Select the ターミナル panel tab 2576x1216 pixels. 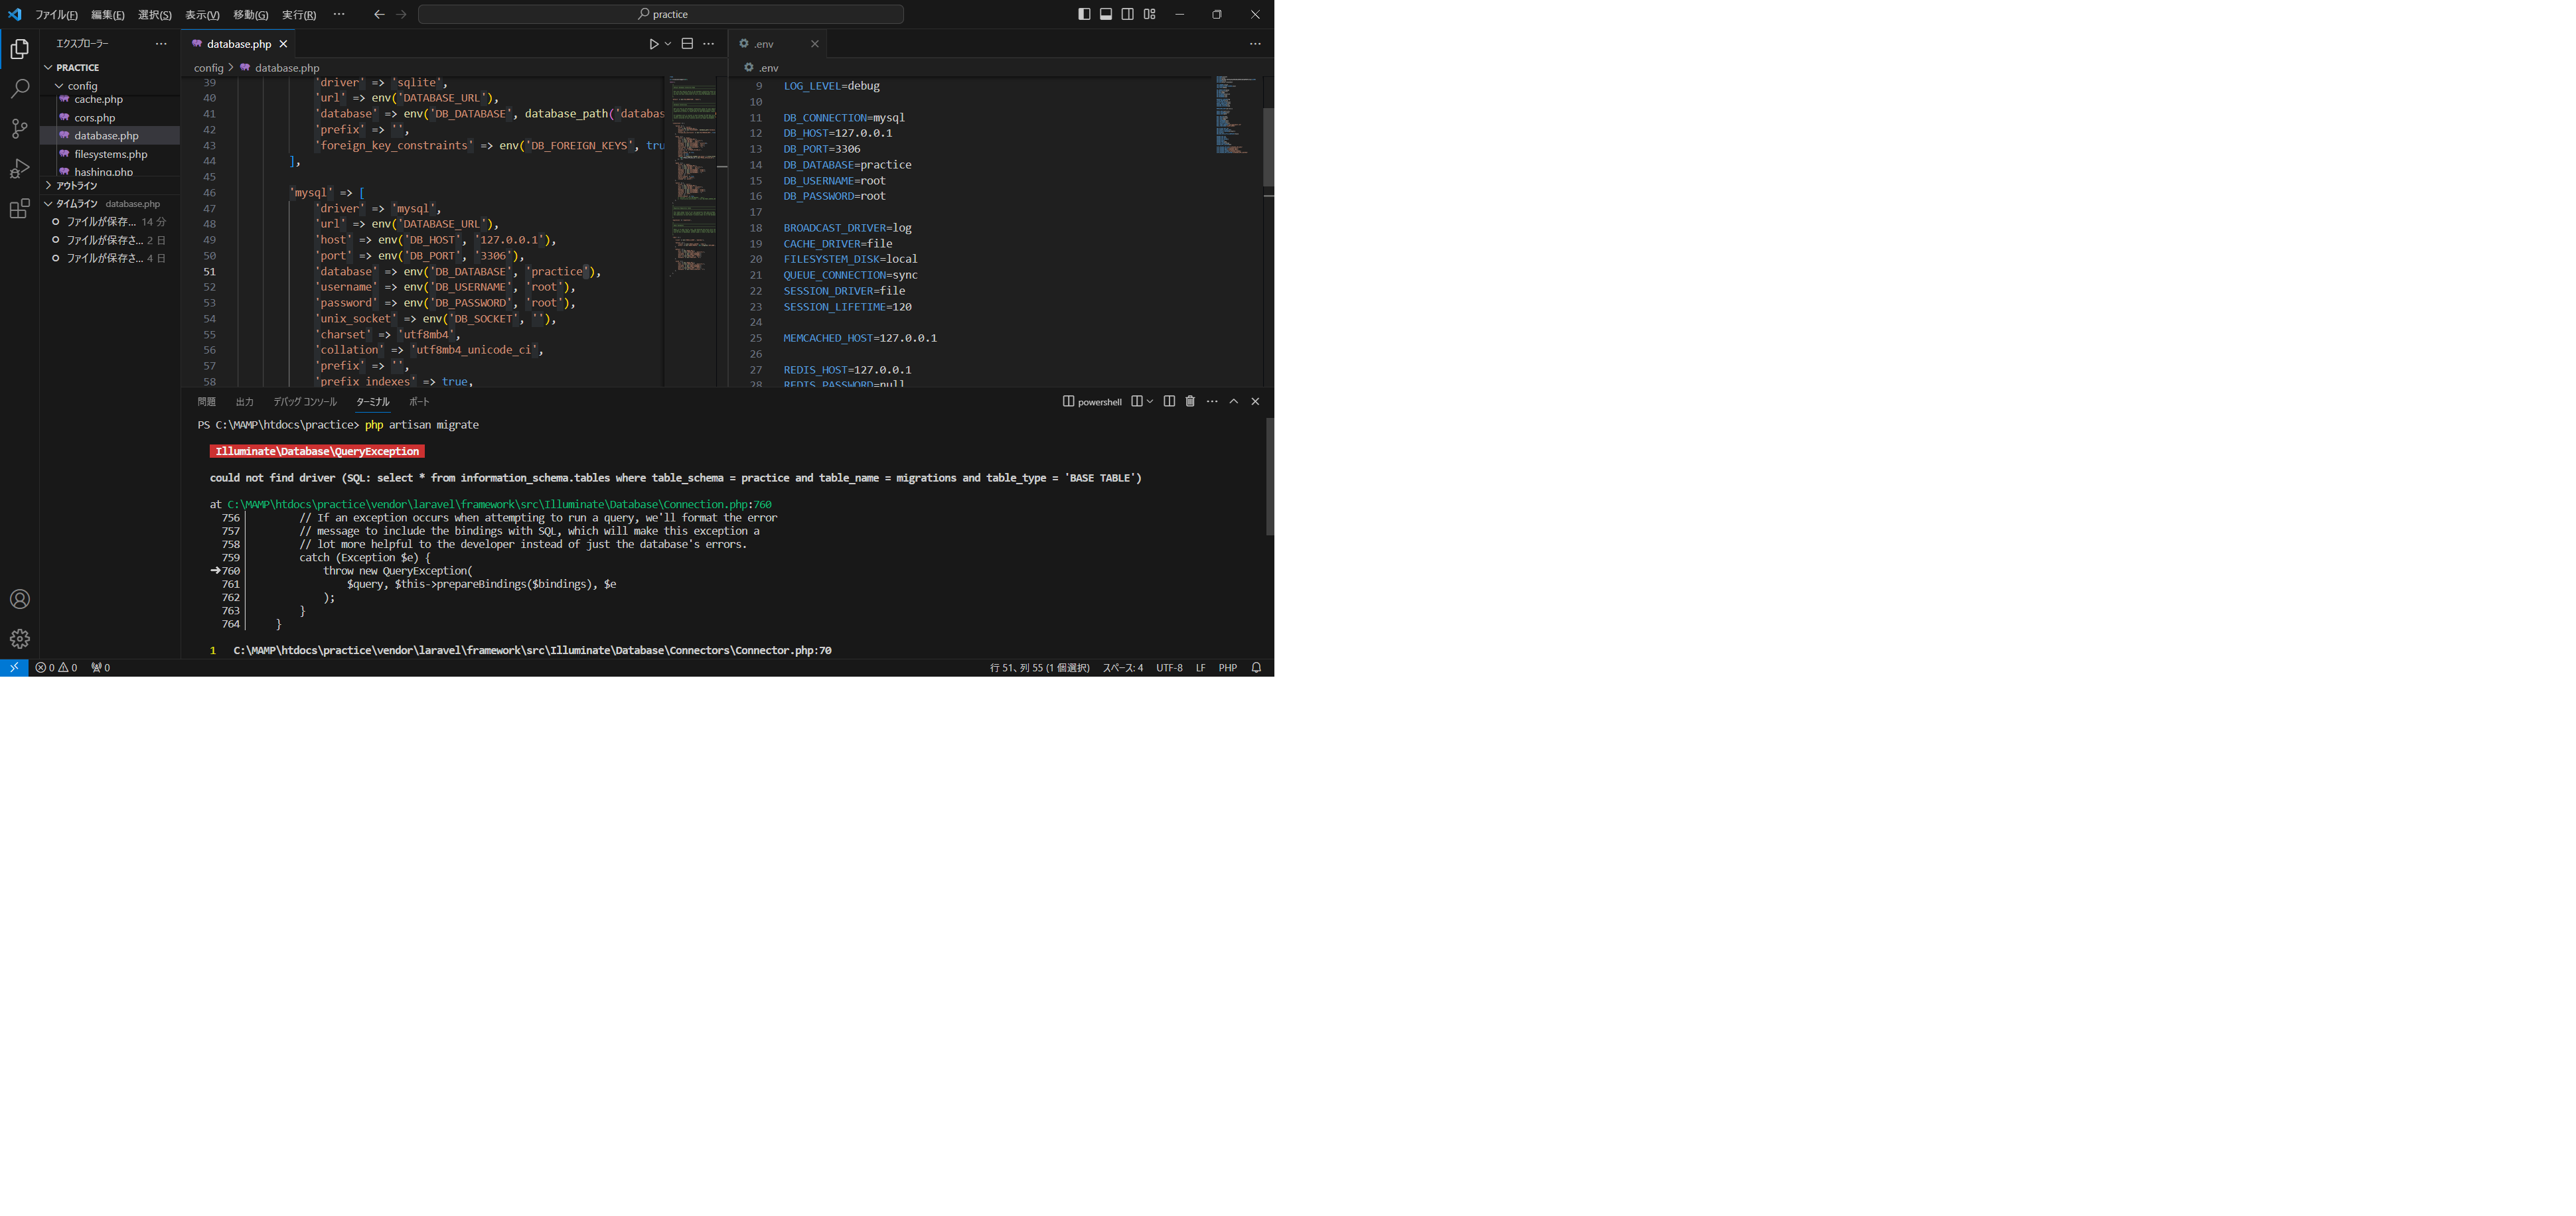(x=373, y=401)
